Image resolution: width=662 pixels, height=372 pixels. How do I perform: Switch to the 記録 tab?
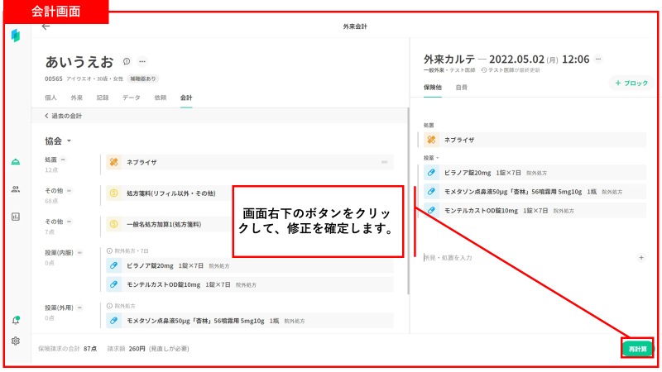[102, 98]
